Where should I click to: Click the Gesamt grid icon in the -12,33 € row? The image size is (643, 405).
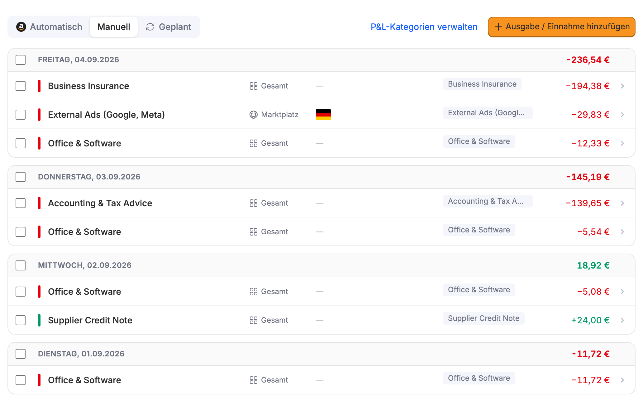[x=254, y=143]
